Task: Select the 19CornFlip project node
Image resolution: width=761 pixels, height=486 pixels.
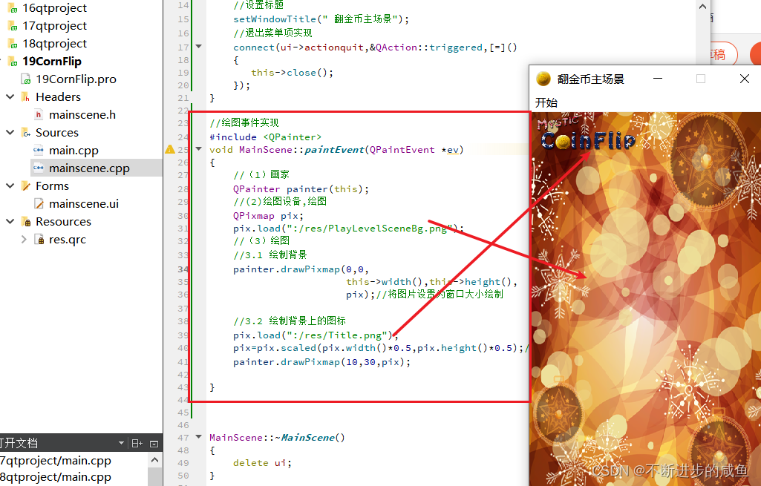Action: coord(52,62)
